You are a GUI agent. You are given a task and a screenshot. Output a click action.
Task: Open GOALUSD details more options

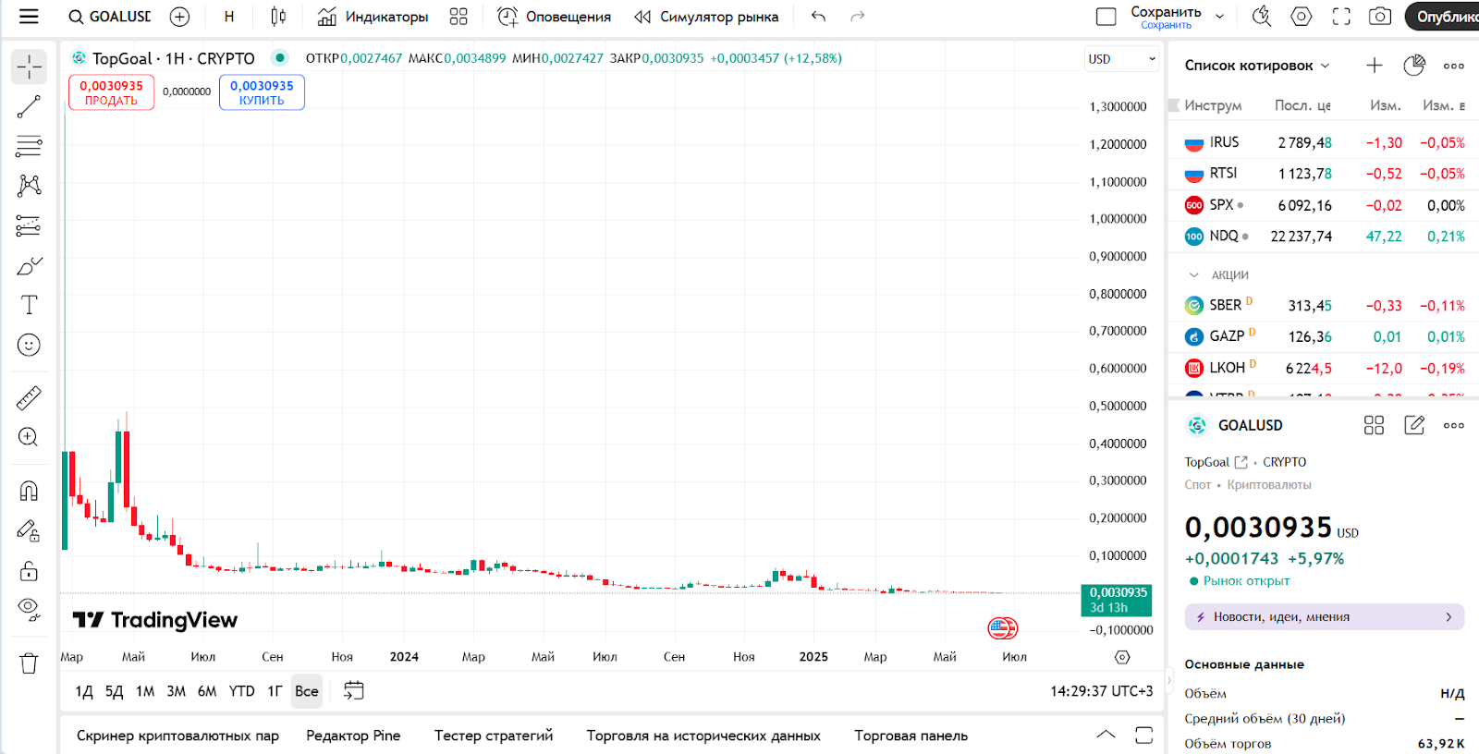click(1454, 425)
